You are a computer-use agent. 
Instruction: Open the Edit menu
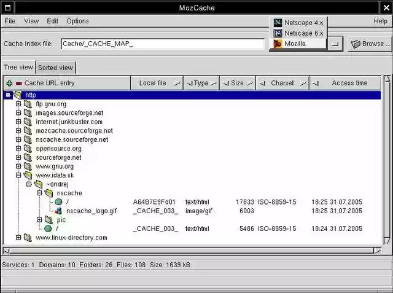tap(52, 21)
